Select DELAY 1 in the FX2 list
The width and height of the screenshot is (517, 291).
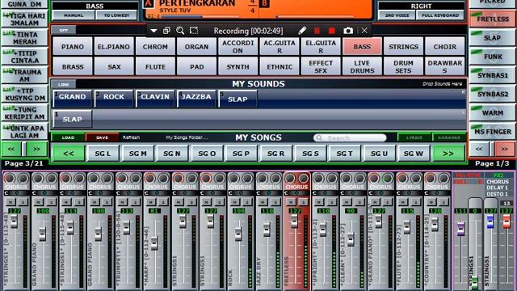tap(497, 188)
